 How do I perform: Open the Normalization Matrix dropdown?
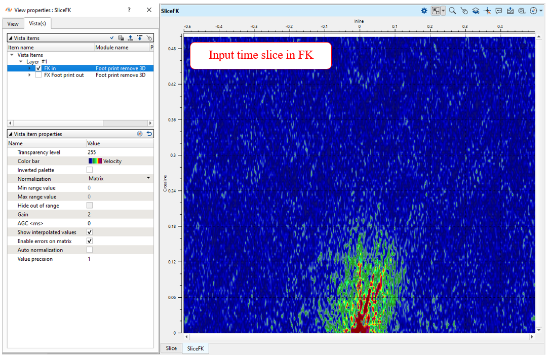pyautogui.click(x=148, y=179)
